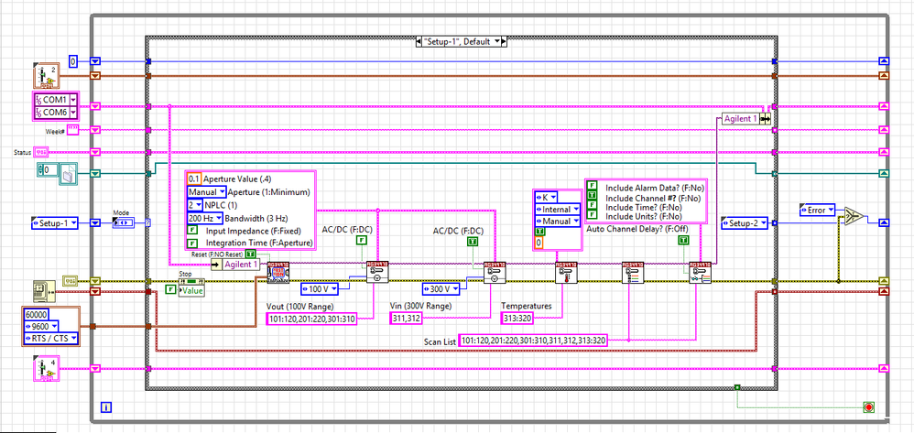The width and height of the screenshot is (914, 433).
Task: Click the while loop stop terminal
Action: (869, 406)
